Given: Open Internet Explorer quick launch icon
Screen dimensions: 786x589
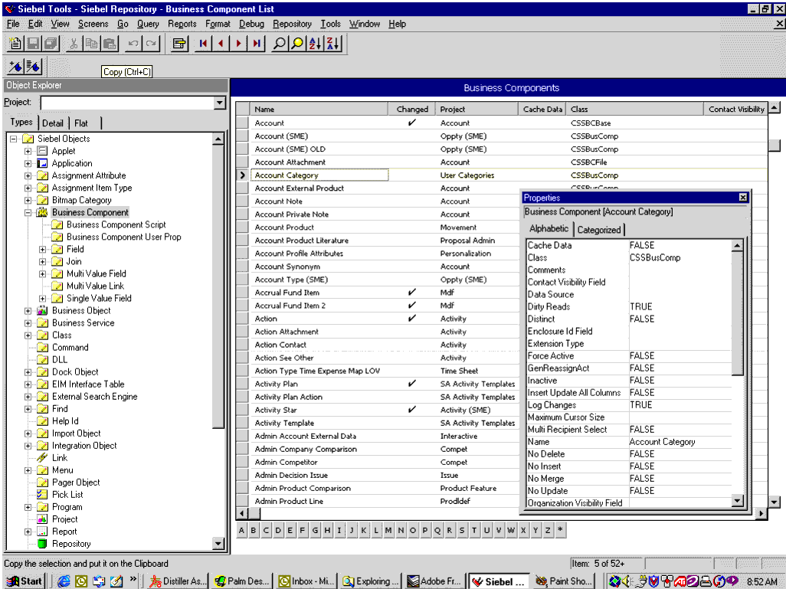Looking at the screenshot, I should click(x=64, y=581).
